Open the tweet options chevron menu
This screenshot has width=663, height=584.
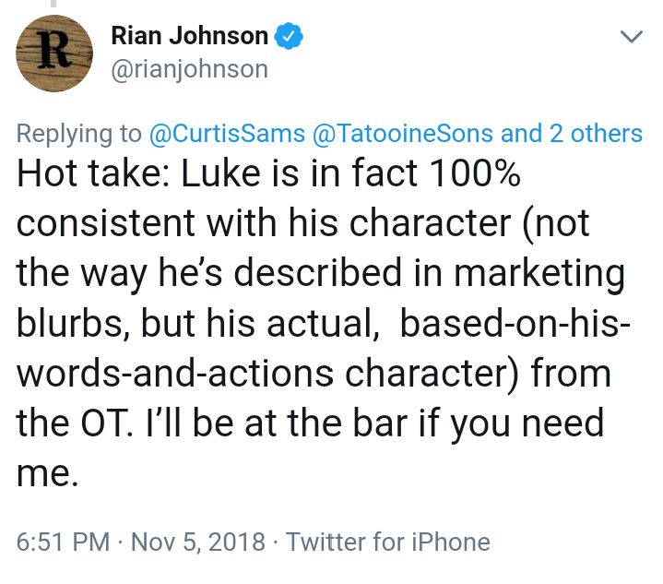click(x=631, y=38)
